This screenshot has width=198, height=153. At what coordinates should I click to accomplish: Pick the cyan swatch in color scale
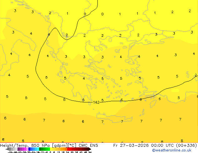(x=38, y=149)
